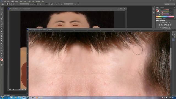The width and height of the screenshot is (176, 99).
Task: Toggle pressure control for brush size
Action: pos(78,4)
